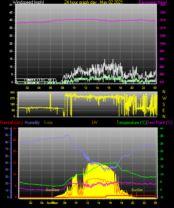Image resolution: width=174 pixels, height=208 pixels.
Task: Click compass letter 'W' beside the wind direction graph
Action: (164, 98)
